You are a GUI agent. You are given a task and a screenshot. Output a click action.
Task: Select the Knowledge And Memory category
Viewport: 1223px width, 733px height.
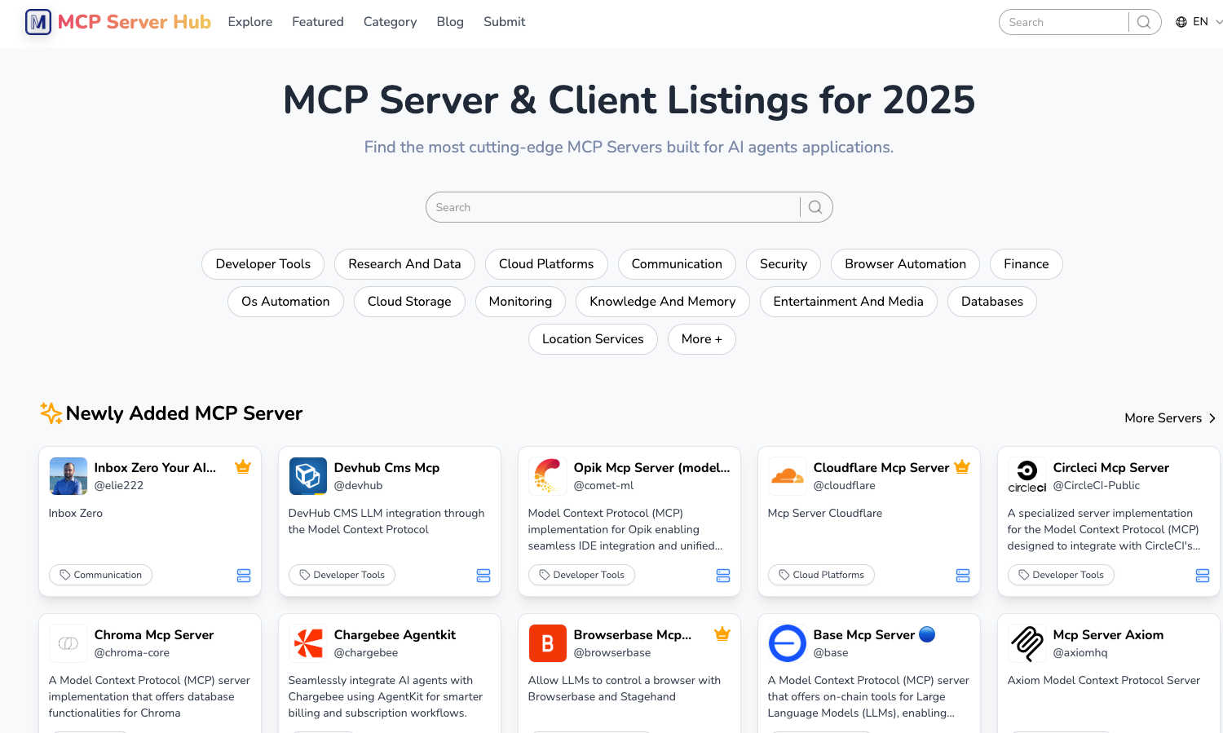(x=663, y=302)
